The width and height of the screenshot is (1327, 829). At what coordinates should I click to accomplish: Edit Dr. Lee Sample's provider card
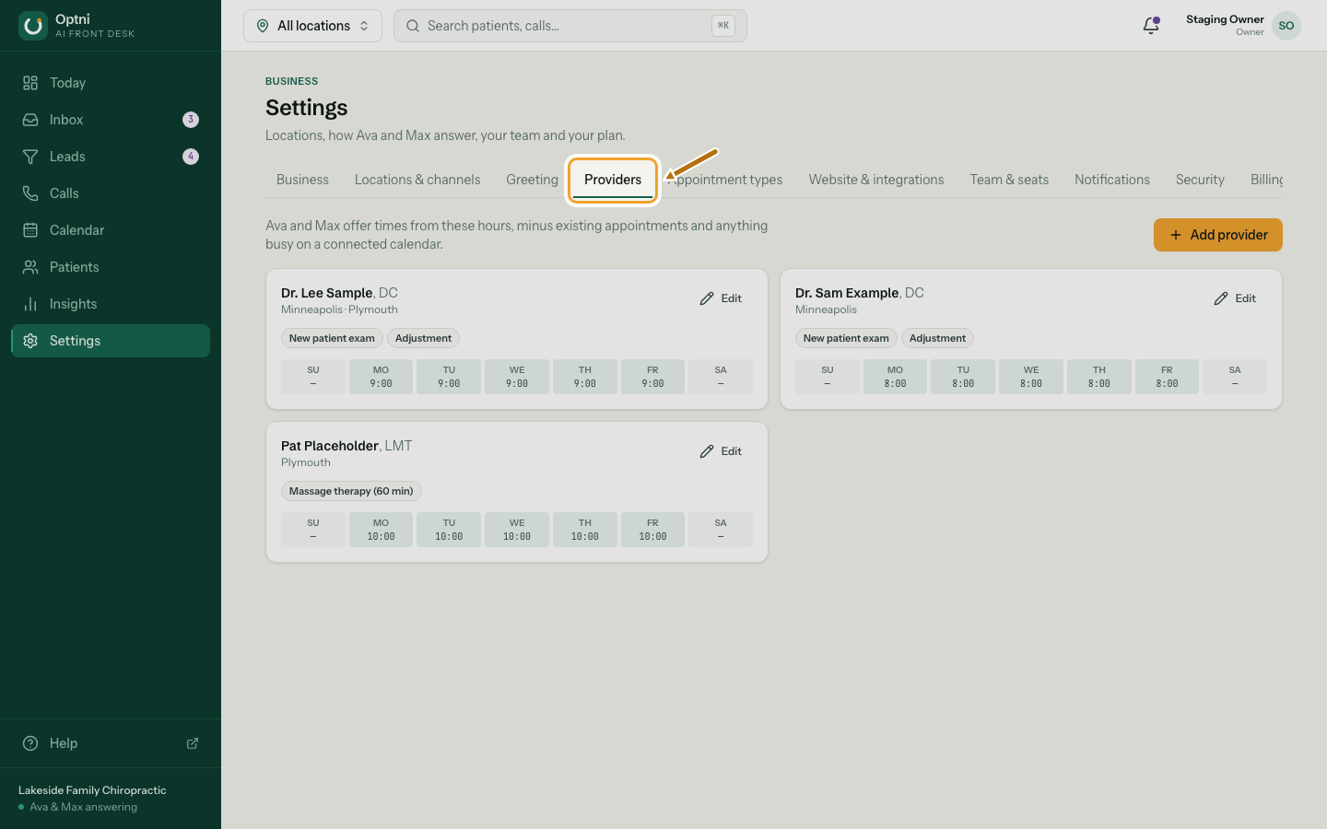(721, 298)
